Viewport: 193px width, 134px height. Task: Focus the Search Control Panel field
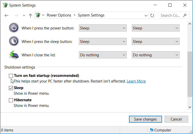click(170, 15)
